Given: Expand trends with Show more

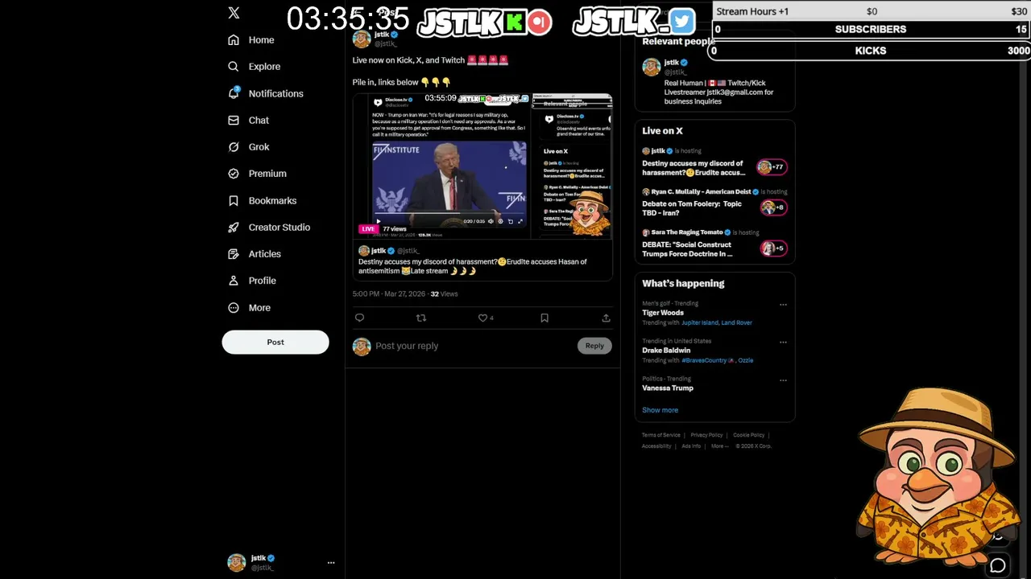Looking at the screenshot, I should point(660,410).
